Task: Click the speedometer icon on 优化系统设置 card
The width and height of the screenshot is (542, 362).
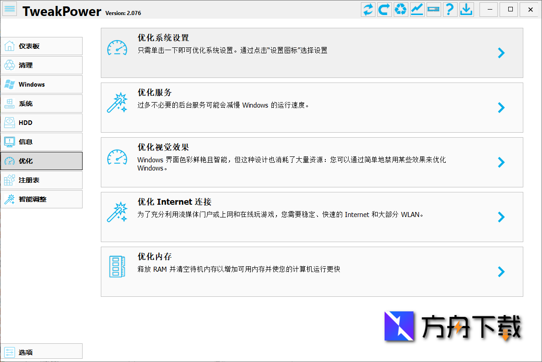Action: 117,47
